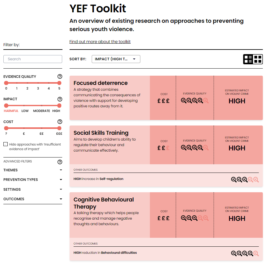
Task: Click Focused deterrence cost pound signs
Action: click(163, 101)
